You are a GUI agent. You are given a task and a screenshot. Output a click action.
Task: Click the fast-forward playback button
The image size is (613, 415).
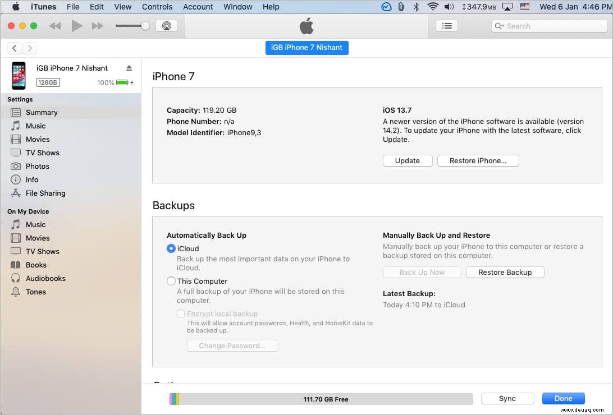[x=97, y=26]
